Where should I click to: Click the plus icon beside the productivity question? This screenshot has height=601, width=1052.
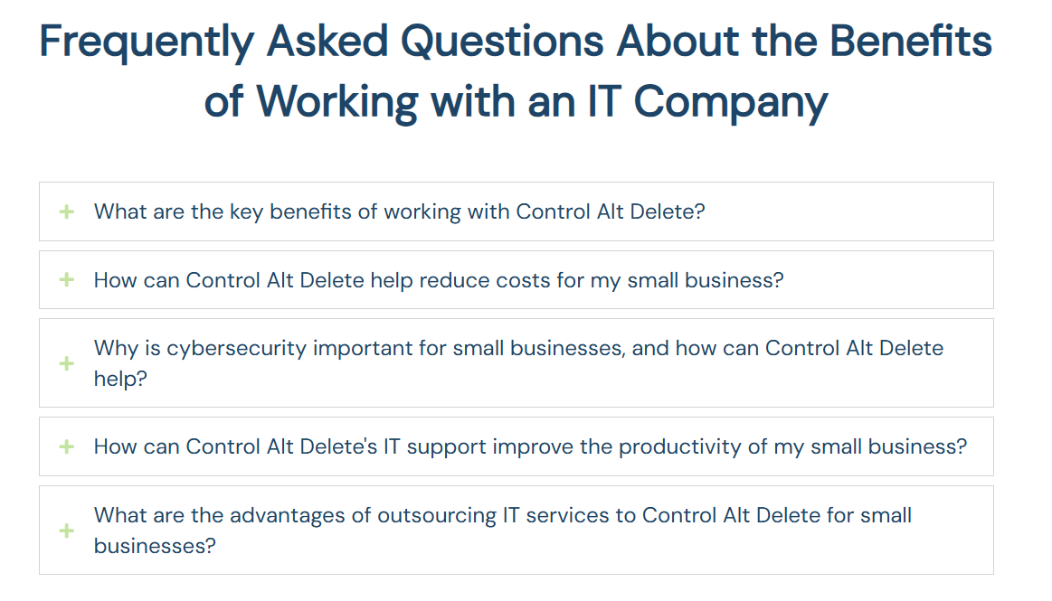pyautogui.click(x=64, y=446)
